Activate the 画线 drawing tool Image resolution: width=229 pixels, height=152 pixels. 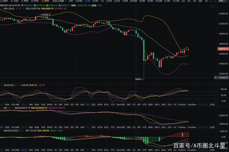25,1
